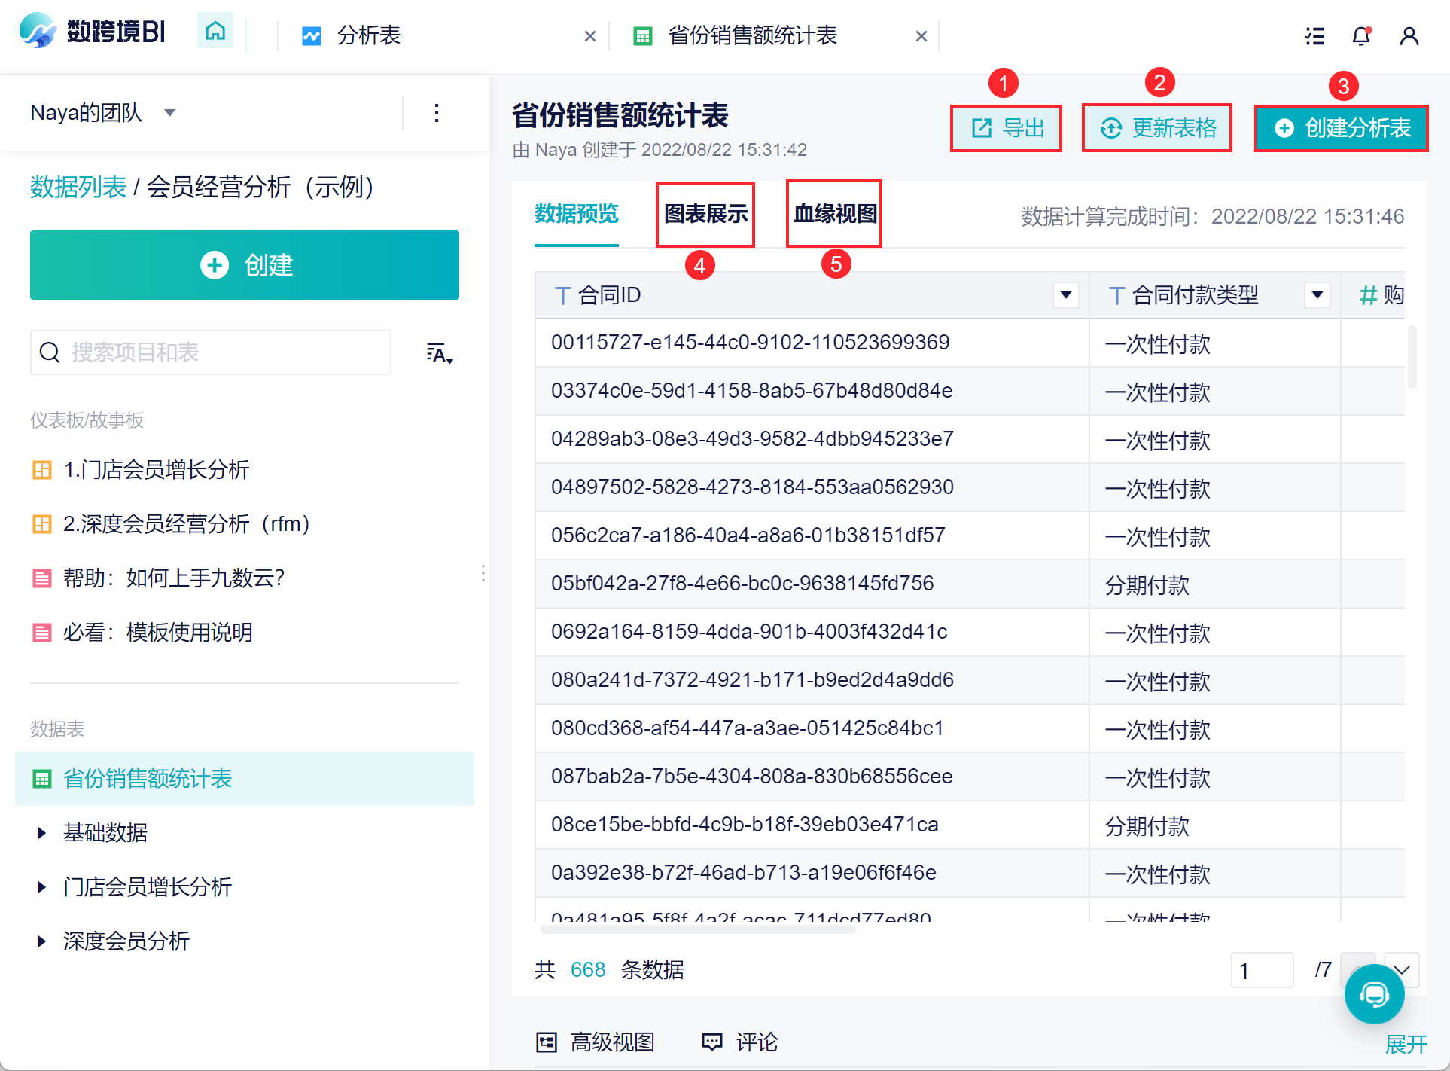Click the sort A-Z icon beside the search box
This screenshot has height=1071, width=1450.
(439, 353)
